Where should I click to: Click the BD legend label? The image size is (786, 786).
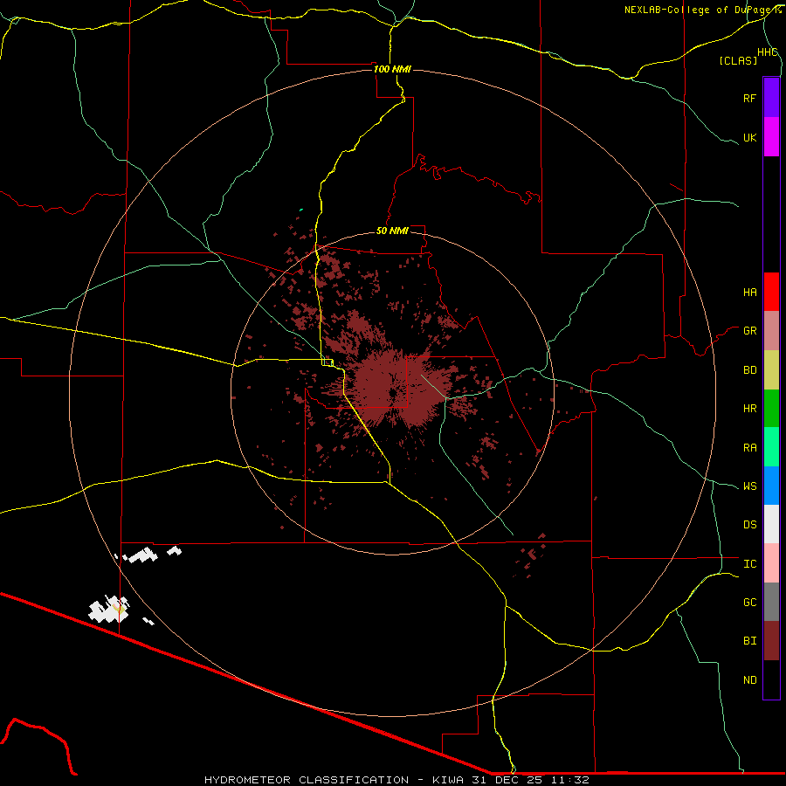[749, 370]
